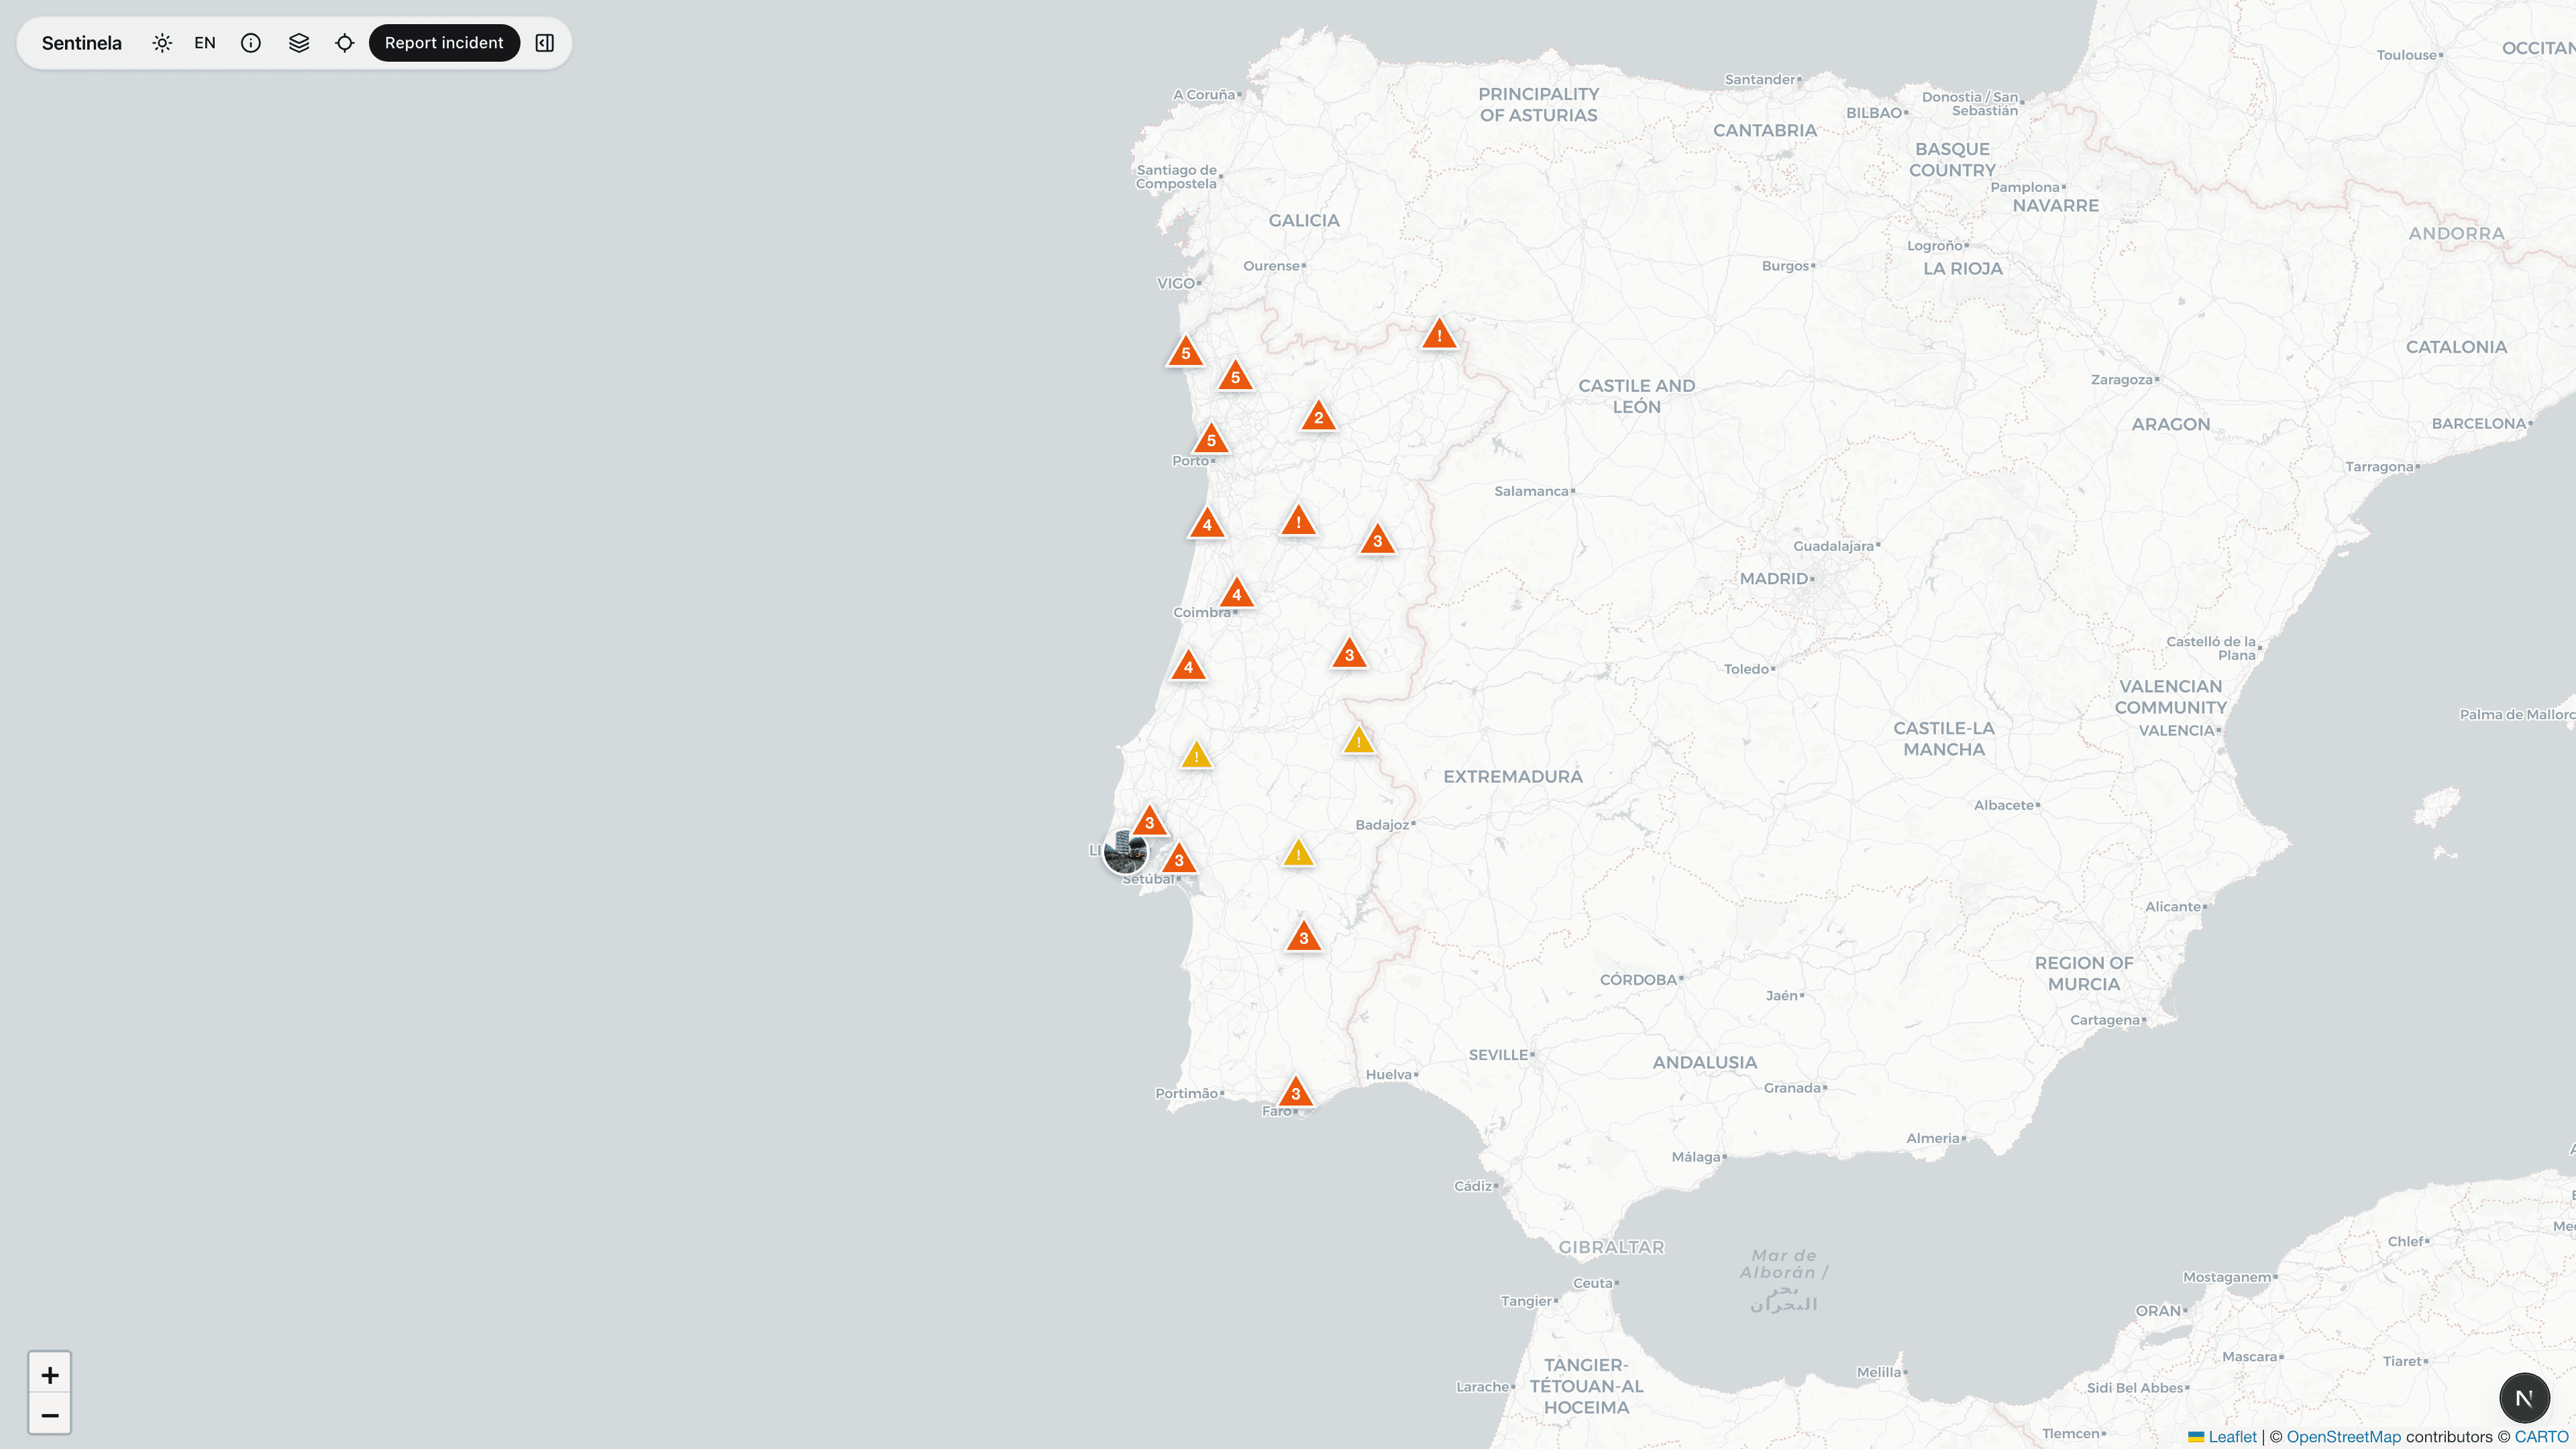Click the cluster marker labeled 2
Screen dimensions: 2576x1449
point(1318,417)
